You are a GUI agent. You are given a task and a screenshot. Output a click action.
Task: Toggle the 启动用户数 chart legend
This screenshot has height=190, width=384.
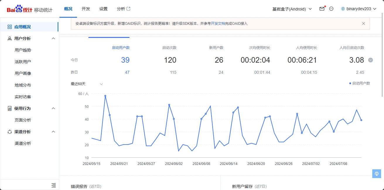click(x=359, y=83)
